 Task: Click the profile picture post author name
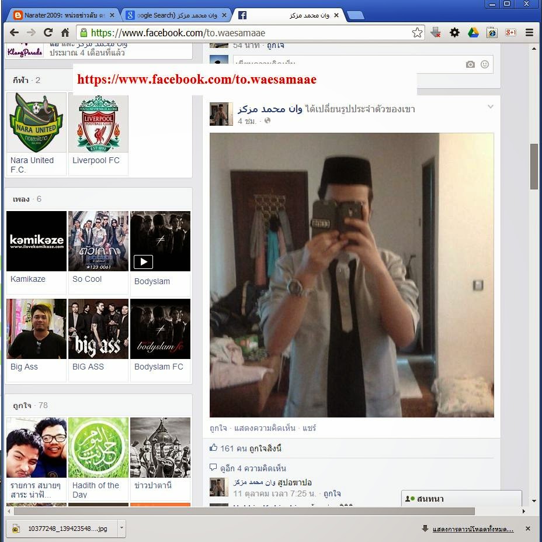pos(270,109)
